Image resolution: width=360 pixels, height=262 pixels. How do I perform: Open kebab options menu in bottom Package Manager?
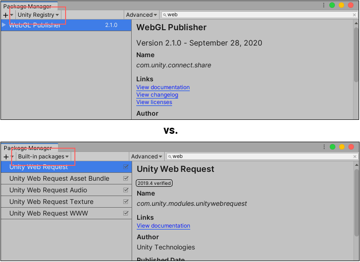[324, 147]
